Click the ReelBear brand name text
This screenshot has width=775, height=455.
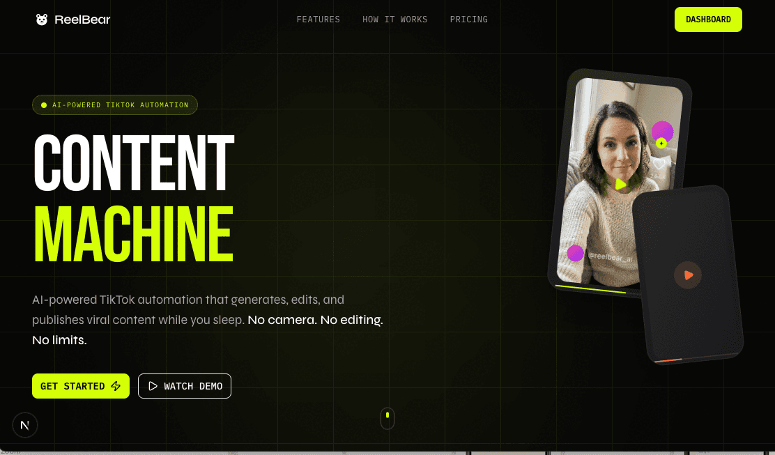[x=82, y=20]
